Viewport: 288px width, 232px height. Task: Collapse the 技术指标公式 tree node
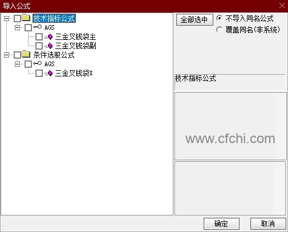(6, 18)
